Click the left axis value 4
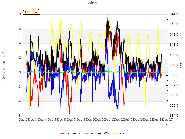Screen dimensions: 185x139 click(x=20, y=43)
